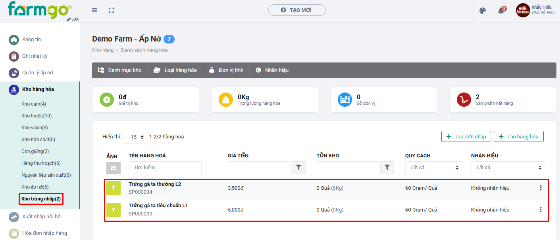This screenshot has width=560, height=240.
Task: Click the Tạo đơn nhập button
Action: point(466,136)
